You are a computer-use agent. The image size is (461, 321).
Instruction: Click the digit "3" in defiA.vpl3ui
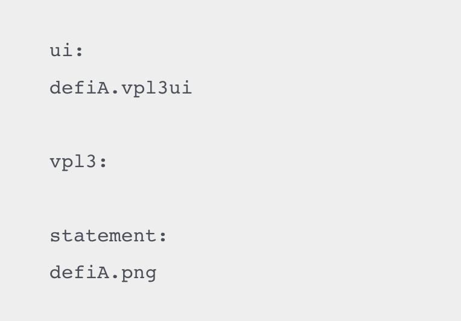pyautogui.click(x=162, y=88)
